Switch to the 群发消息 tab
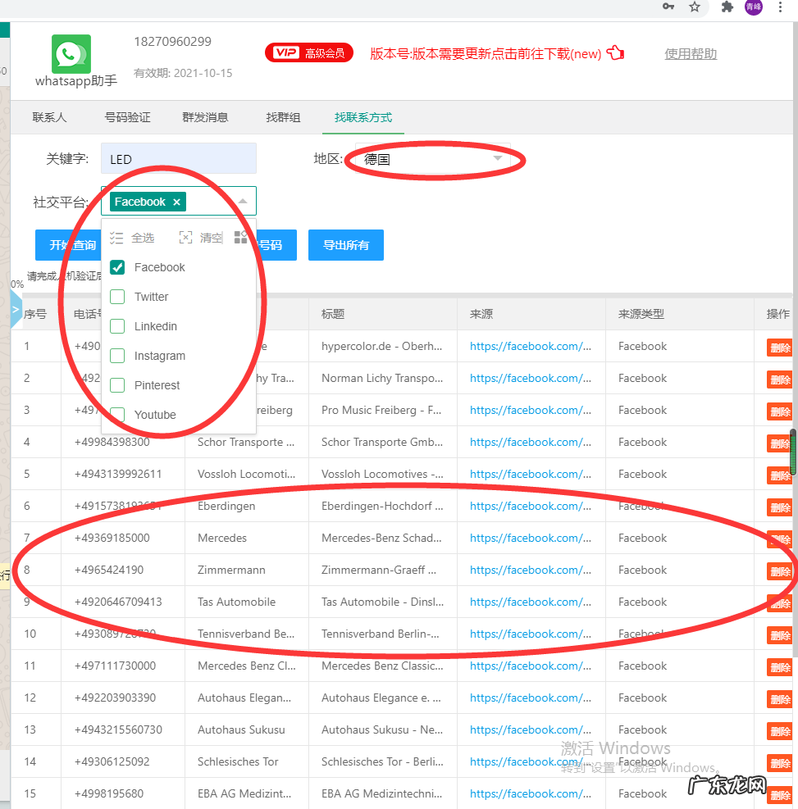This screenshot has height=809, width=798. pos(205,117)
